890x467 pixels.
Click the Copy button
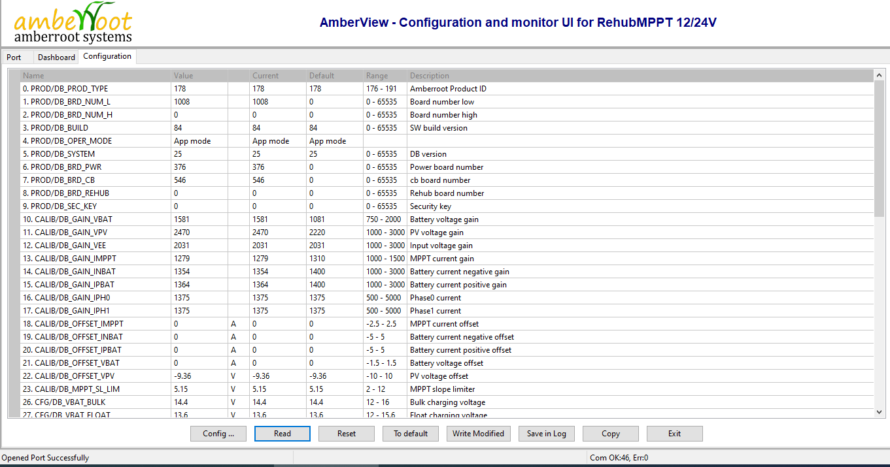coord(611,434)
